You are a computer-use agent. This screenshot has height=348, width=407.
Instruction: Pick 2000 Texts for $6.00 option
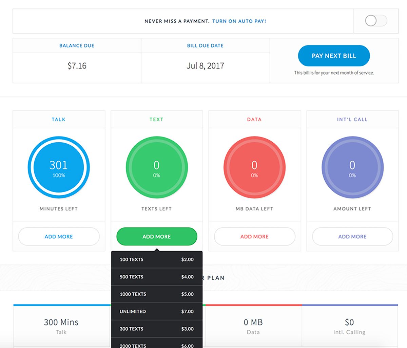point(157,343)
